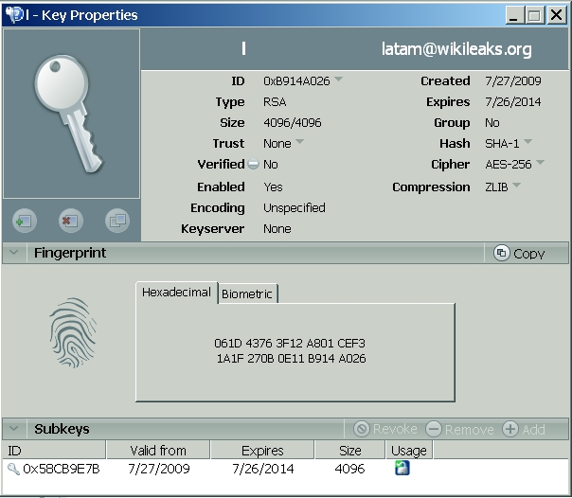This screenshot has height=498, width=572.
Task: Click the remove photo ID icon
Action: coord(71,221)
